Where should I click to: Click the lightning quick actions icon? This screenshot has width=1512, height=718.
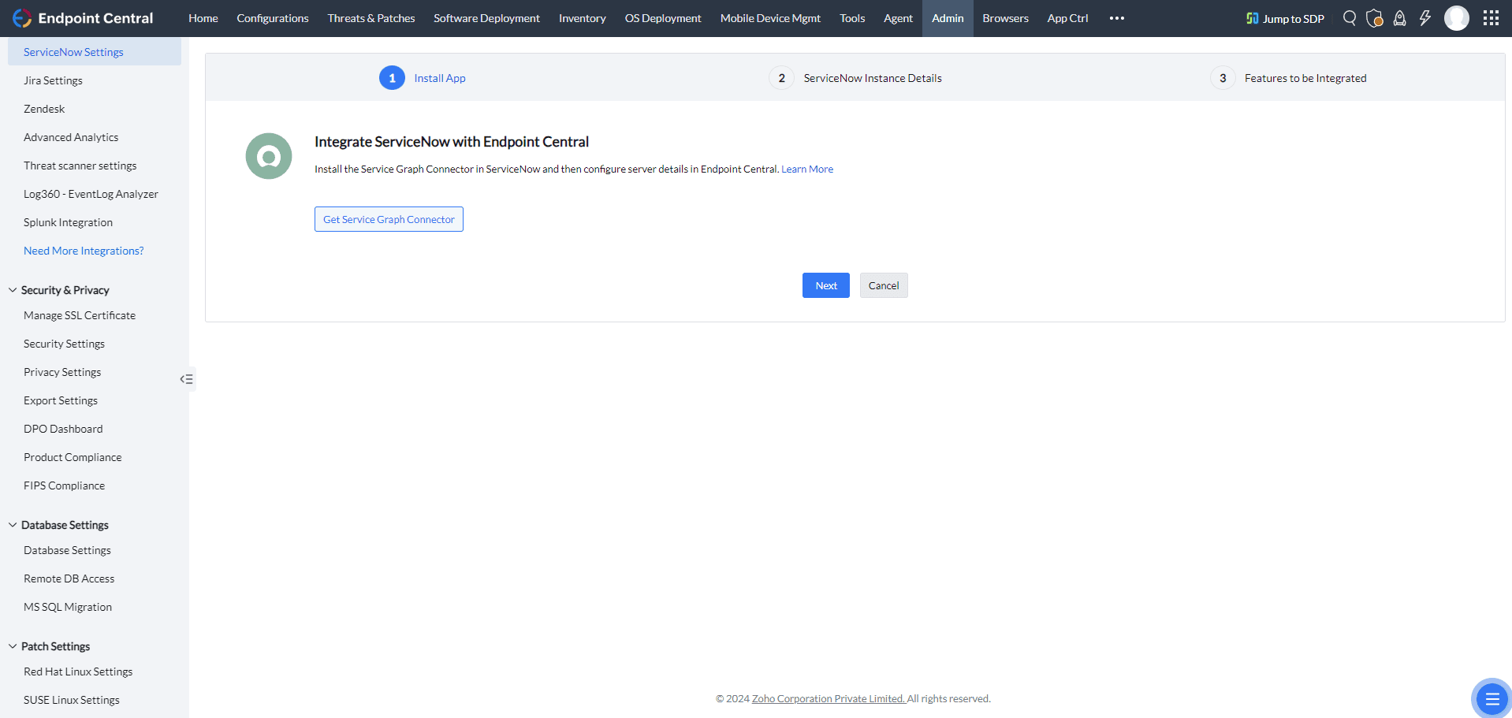(1425, 18)
